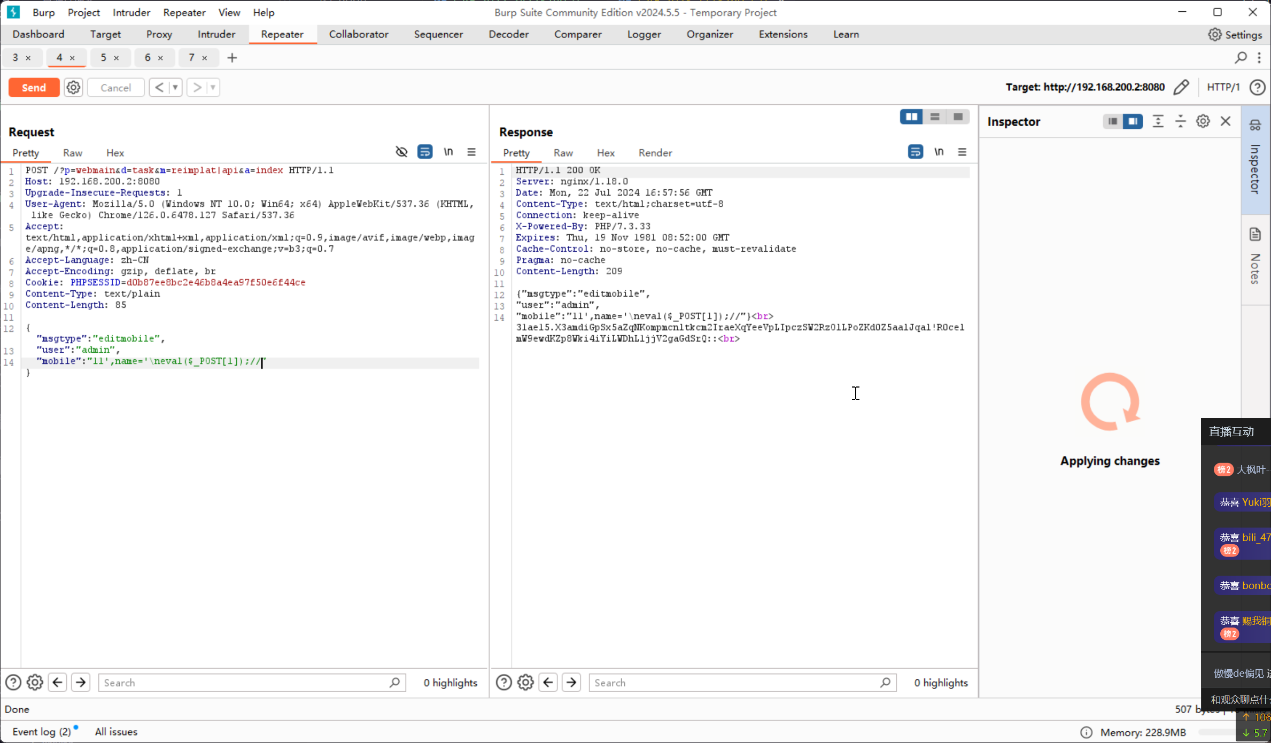Image resolution: width=1271 pixels, height=743 pixels.
Task: Open forward history dropdown arrow
Action: click(x=213, y=87)
